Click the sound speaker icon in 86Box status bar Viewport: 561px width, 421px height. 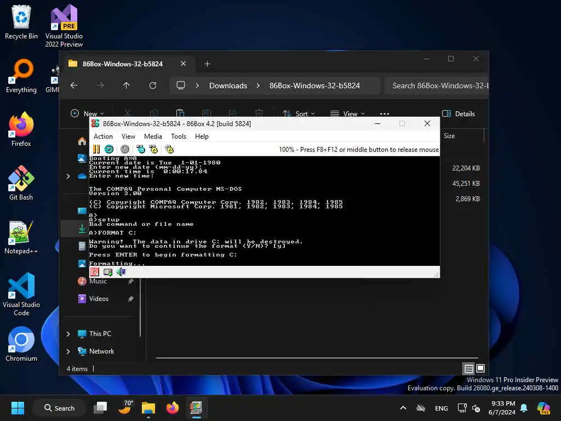pyautogui.click(x=121, y=272)
